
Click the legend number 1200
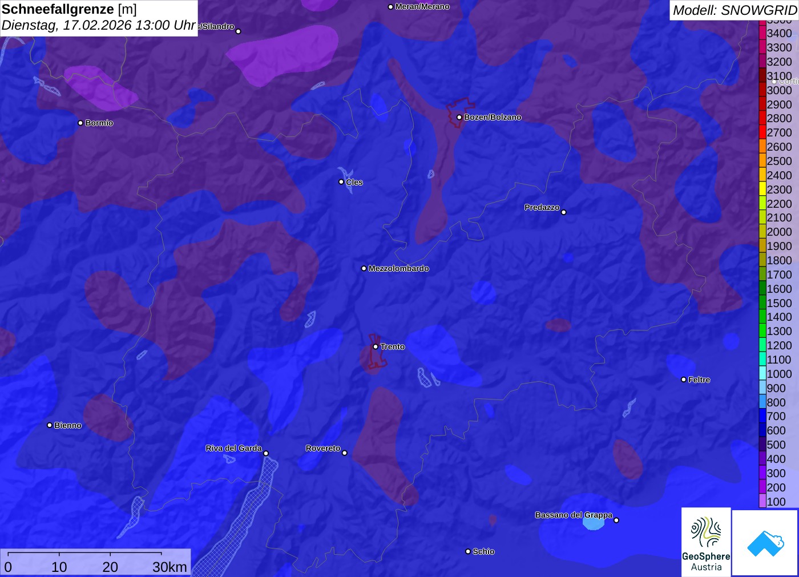(x=780, y=345)
